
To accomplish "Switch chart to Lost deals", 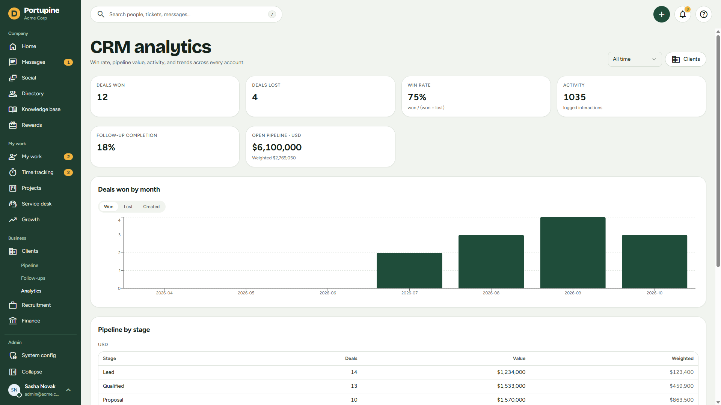I will 128,207.
